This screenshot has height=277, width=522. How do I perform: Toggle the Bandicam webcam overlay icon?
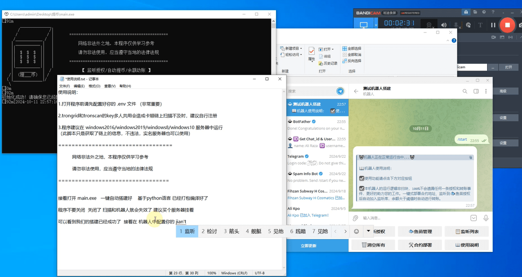point(429,25)
